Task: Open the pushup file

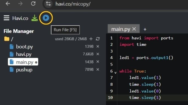Action: (24, 70)
